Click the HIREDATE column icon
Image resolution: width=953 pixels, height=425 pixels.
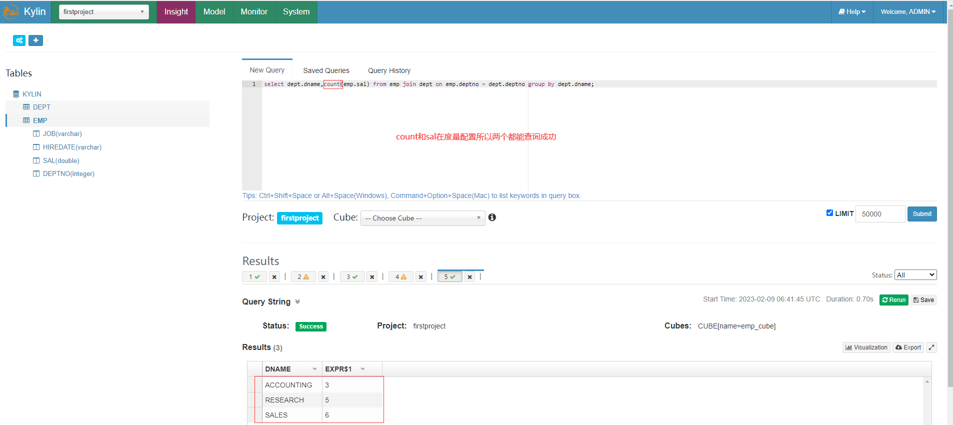[x=36, y=147]
